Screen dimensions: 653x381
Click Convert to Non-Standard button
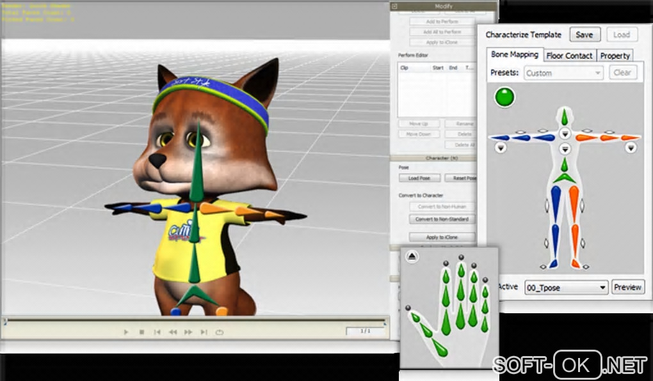click(x=442, y=219)
